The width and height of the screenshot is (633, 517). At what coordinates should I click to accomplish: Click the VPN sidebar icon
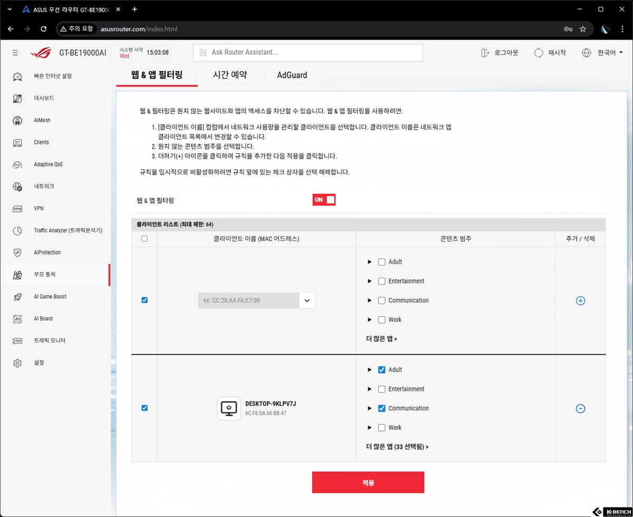pos(17,209)
